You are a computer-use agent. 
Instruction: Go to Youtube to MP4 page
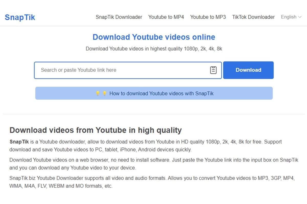tap(166, 17)
